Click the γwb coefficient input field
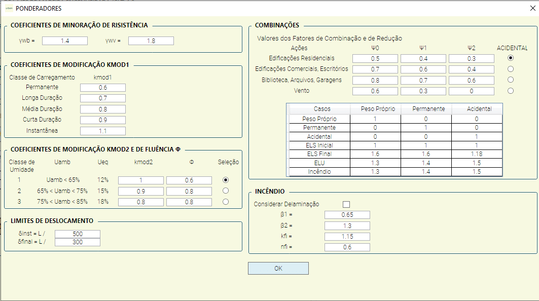 click(x=65, y=41)
